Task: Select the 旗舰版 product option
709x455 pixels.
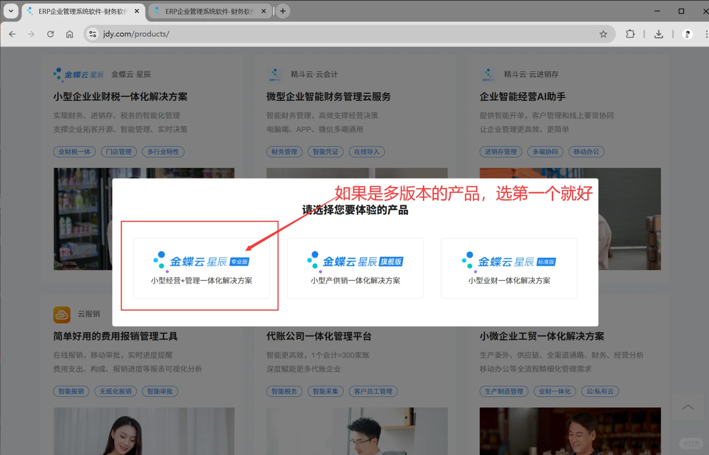Action: tap(355, 268)
